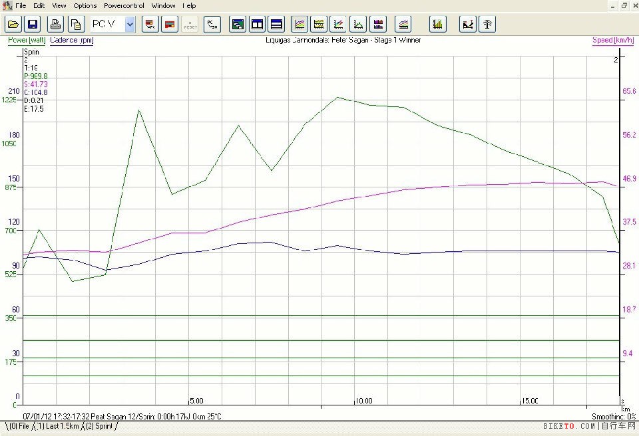639x436 pixels.
Task: Click the horizontal split window layout icon
Action: tap(277, 25)
